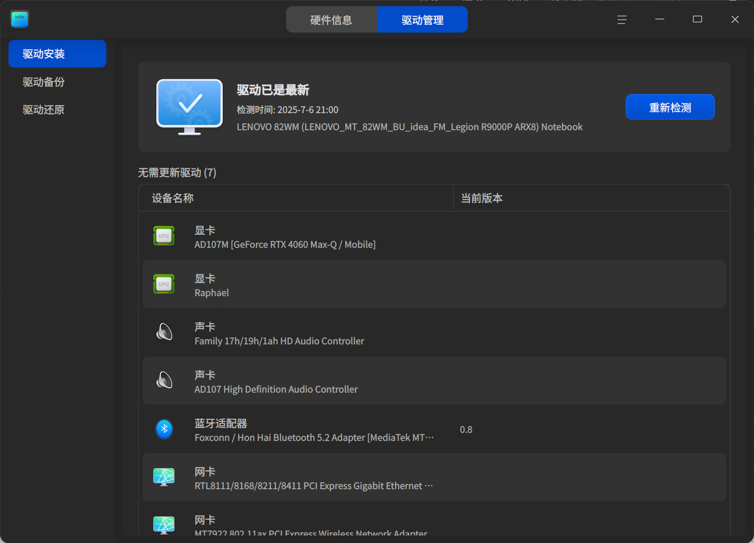Click the 重新检测 button
The width and height of the screenshot is (754, 543).
point(670,107)
